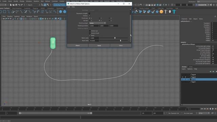Click the blue polygon cube shelf icon
The height and width of the screenshot is (122, 217).
click(65, 12)
